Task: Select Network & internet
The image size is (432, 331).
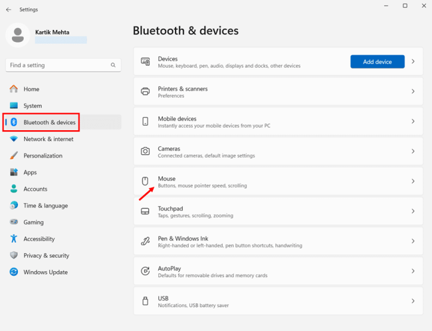Action: pos(63,139)
